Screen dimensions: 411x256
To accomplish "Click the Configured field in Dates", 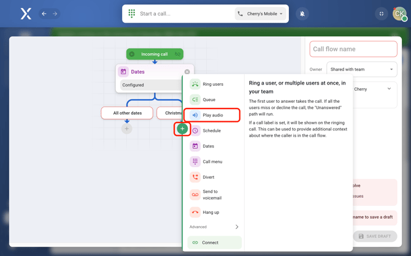I will [x=152, y=85].
